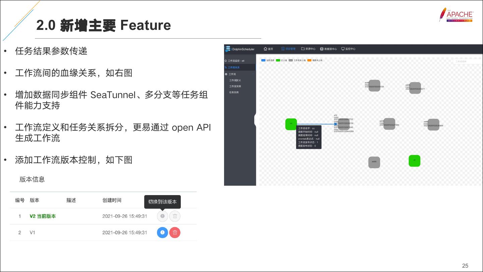Click the green 已上线 legend swatch
The height and width of the screenshot is (272, 483).
tap(278, 60)
